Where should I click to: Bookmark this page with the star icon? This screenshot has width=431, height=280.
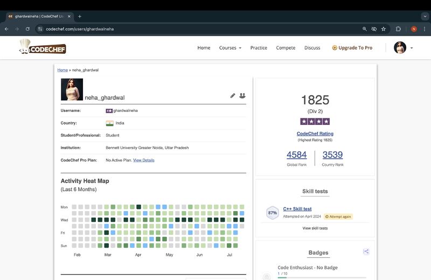384,29
